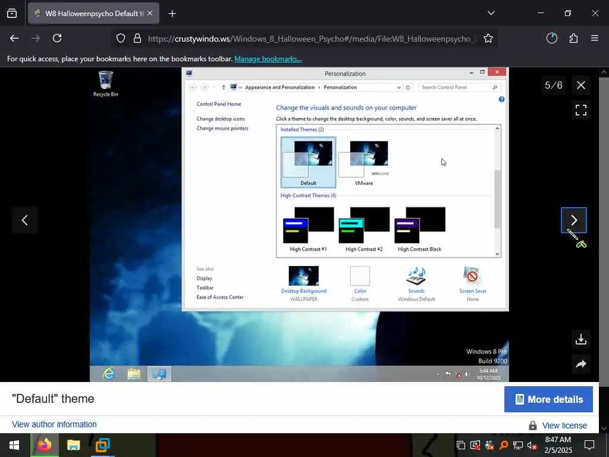
Task: Share or embed this file
Action: (x=580, y=364)
